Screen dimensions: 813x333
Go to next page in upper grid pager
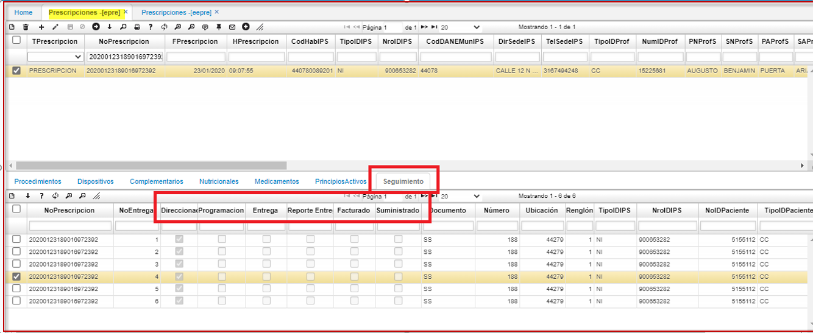tap(424, 27)
